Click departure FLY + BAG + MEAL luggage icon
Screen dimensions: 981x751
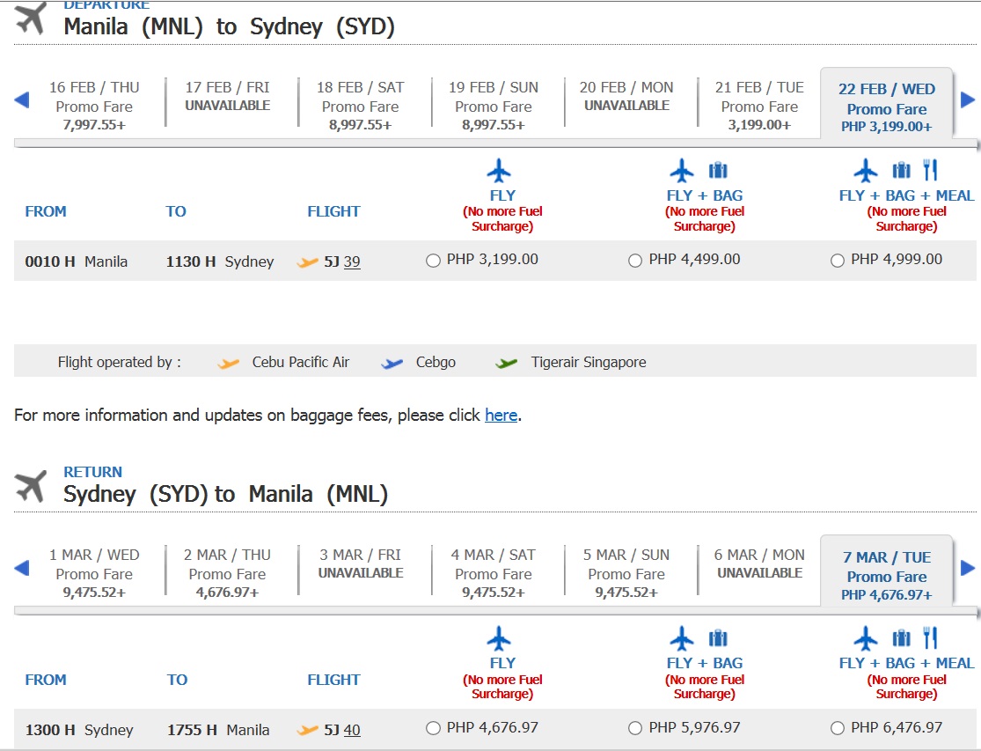902,170
